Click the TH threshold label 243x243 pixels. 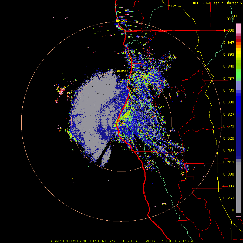(232, 210)
